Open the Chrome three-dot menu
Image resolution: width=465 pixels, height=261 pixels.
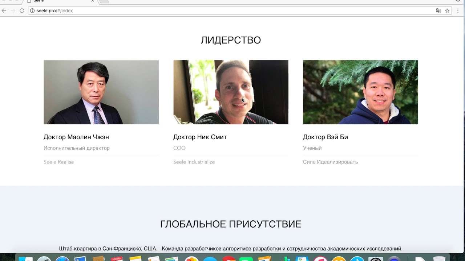(458, 11)
